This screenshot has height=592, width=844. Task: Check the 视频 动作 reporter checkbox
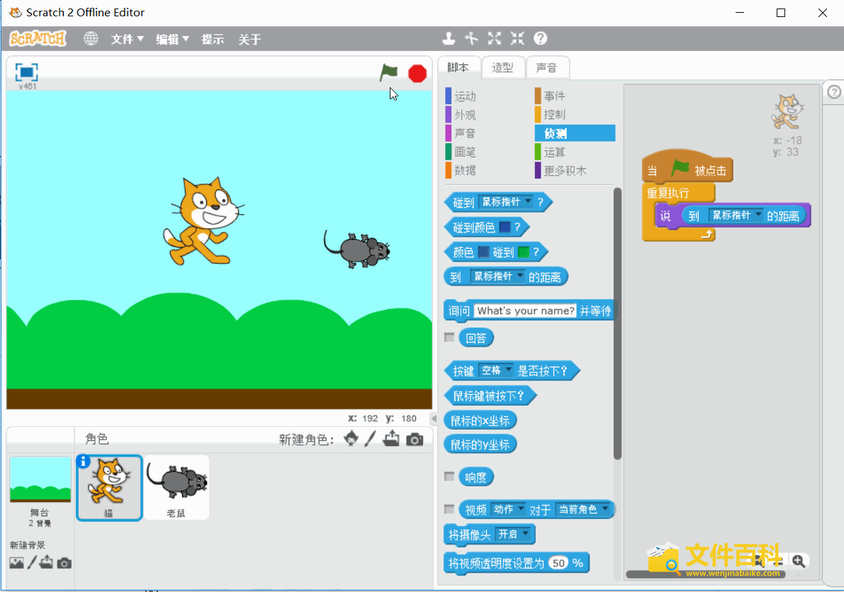[449, 509]
